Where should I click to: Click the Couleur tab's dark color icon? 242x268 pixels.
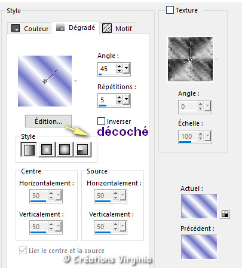pos(16,28)
